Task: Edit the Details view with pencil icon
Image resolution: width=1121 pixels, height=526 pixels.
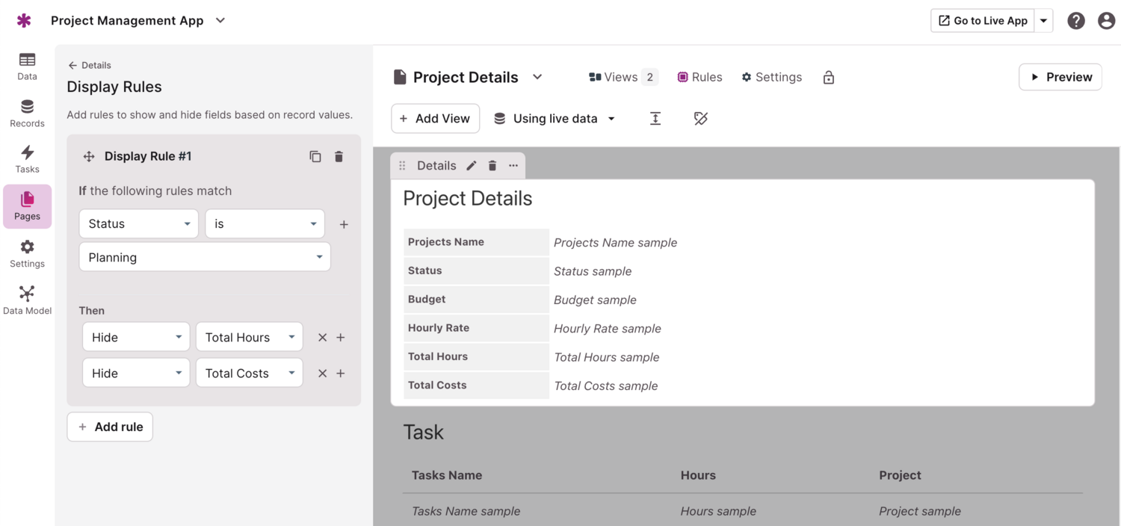Action: pos(472,166)
